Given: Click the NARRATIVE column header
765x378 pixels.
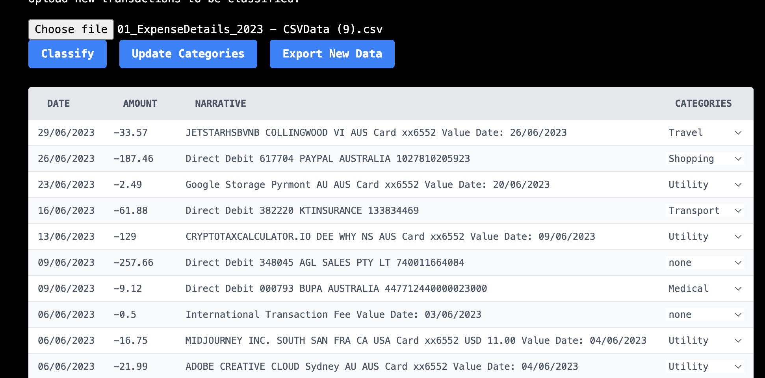Looking at the screenshot, I should coord(221,104).
